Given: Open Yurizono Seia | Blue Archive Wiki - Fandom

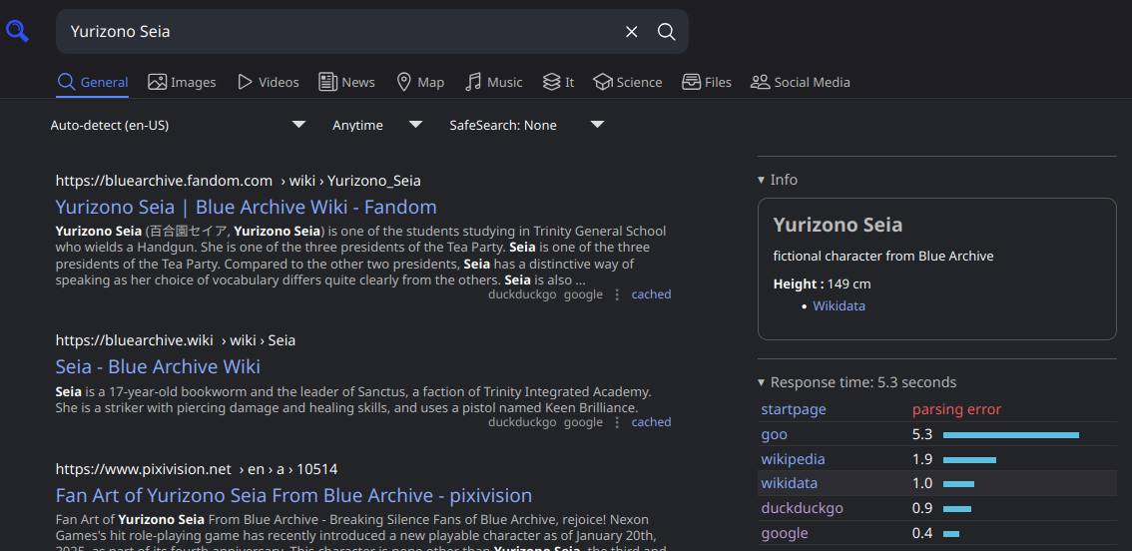Looking at the screenshot, I should [x=247, y=208].
